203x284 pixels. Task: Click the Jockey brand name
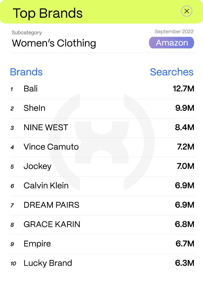pyautogui.click(x=38, y=166)
